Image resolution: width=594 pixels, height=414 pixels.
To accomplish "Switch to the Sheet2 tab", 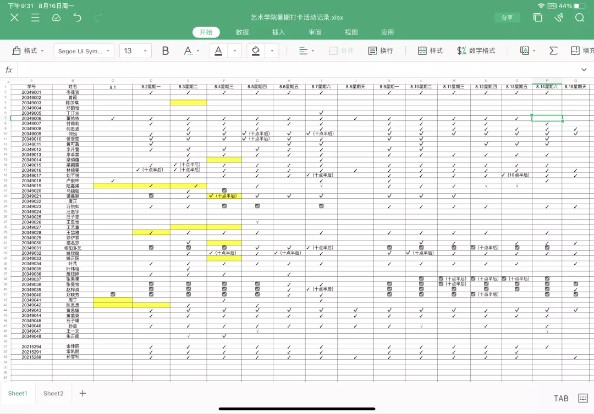I will coord(53,393).
